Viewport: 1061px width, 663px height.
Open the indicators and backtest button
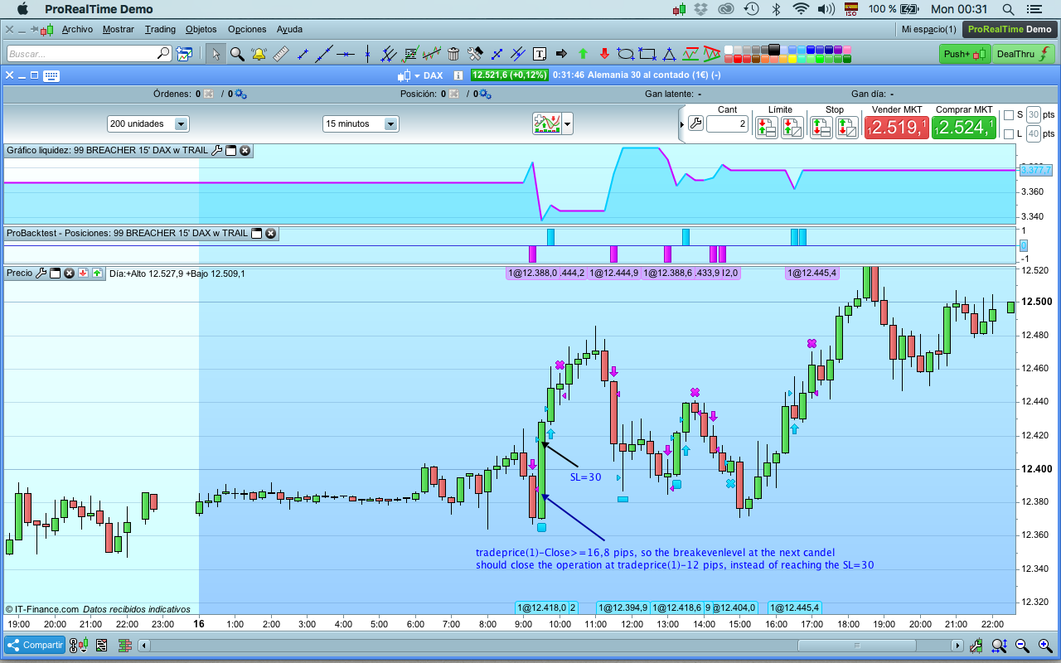pos(547,124)
